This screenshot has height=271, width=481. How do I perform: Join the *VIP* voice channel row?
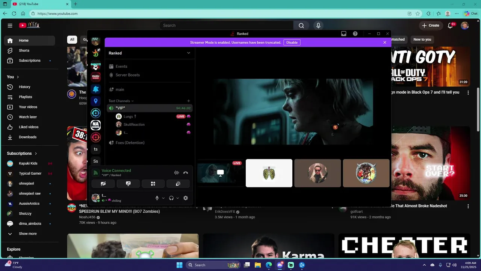(150, 108)
